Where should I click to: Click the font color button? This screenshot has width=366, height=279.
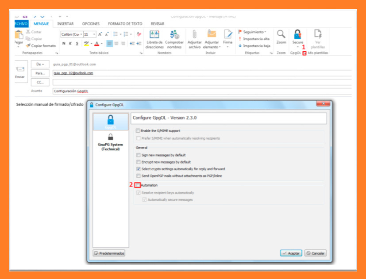pyautogui.click(x=96, y=43)
